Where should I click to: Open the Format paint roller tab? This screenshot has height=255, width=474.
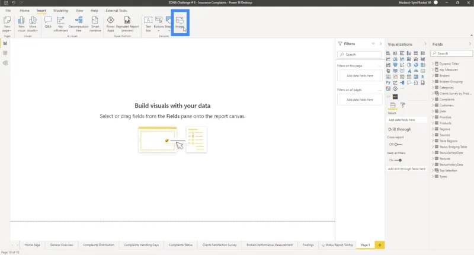coord(403,106)
